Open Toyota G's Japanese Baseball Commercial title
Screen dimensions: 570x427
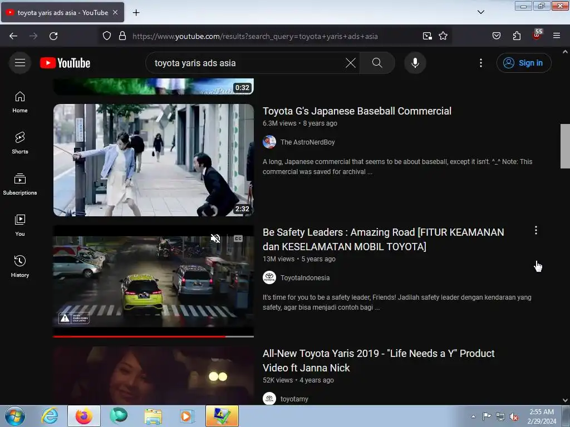tap(357, 111)
